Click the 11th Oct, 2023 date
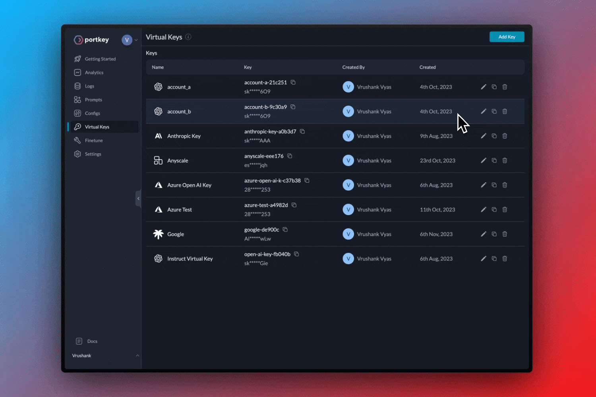The width and height of the screenshot is (596, 397). (x=437, y=210)
